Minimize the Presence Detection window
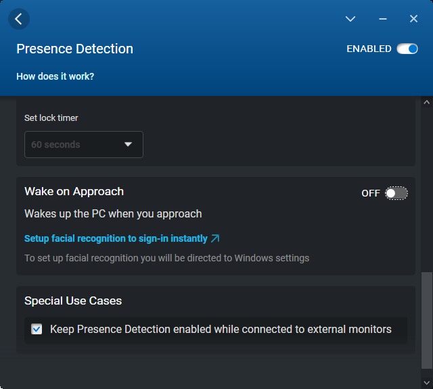This screenshot has height=389, width=433. 383,19
